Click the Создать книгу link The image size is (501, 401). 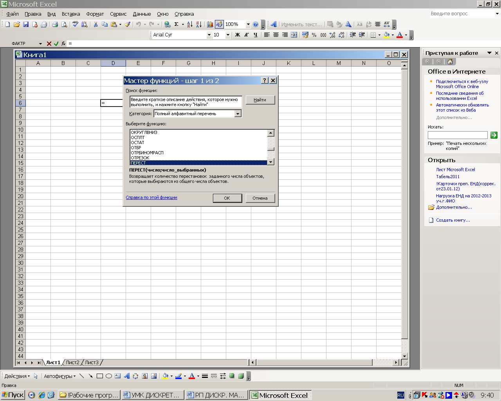(x=453, y=220)
